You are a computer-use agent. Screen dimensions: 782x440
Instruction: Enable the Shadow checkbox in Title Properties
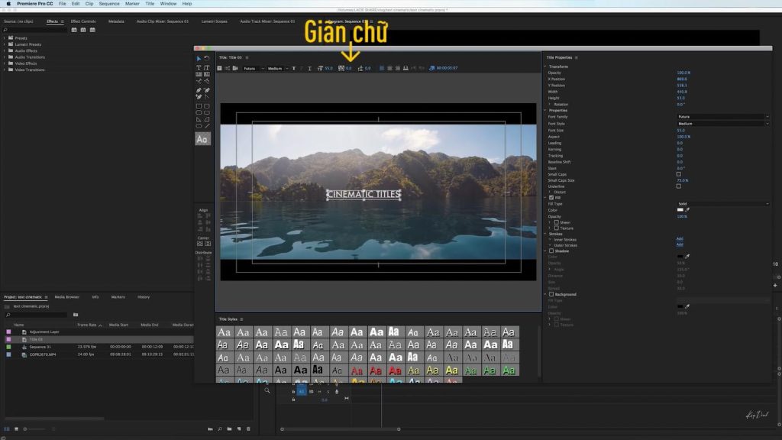point(551,251)
